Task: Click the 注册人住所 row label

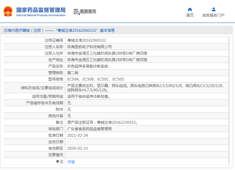Action: coord(54,53)
